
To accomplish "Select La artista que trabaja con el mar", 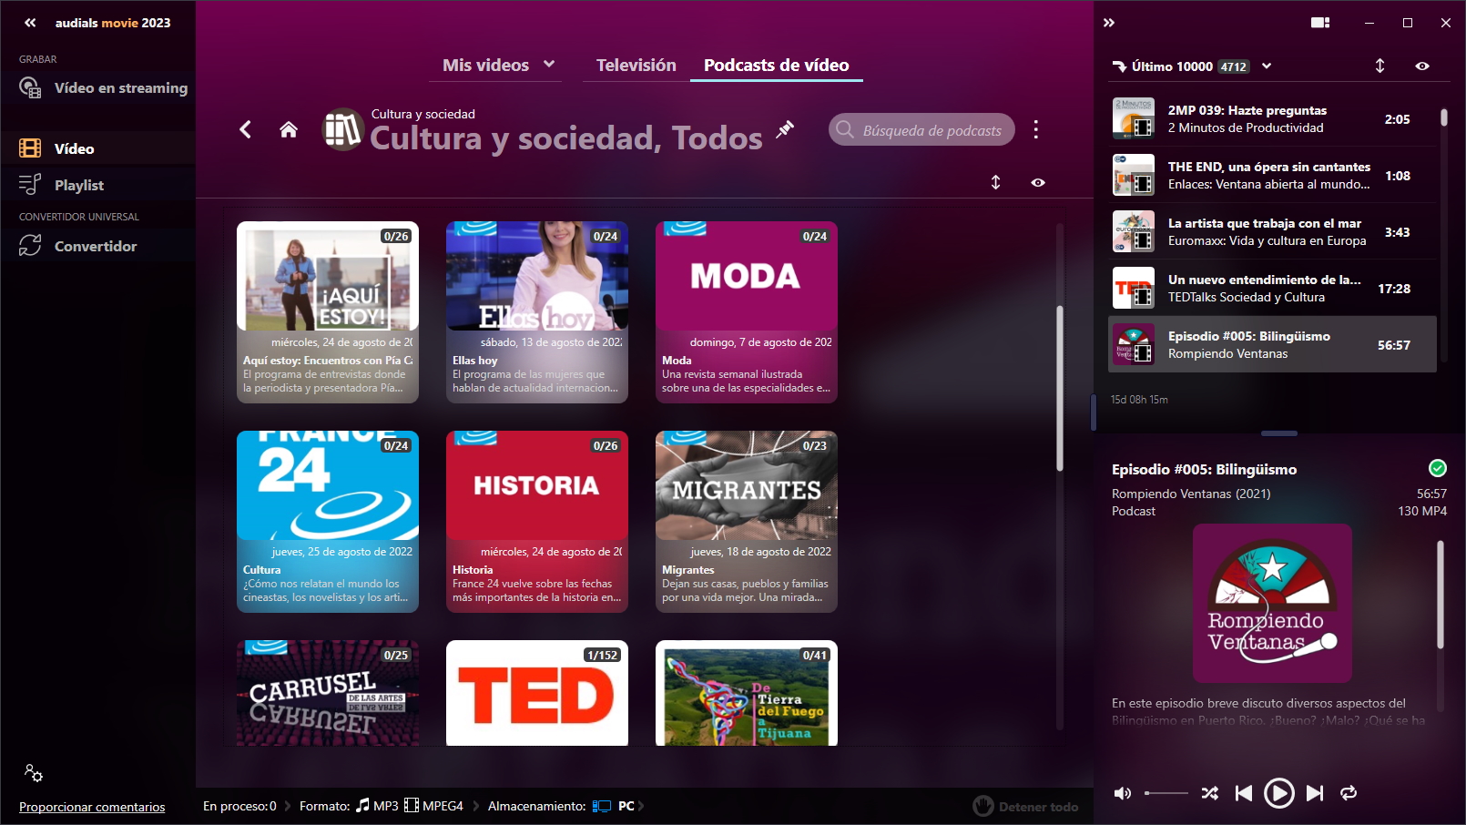I will point(1272,231).
